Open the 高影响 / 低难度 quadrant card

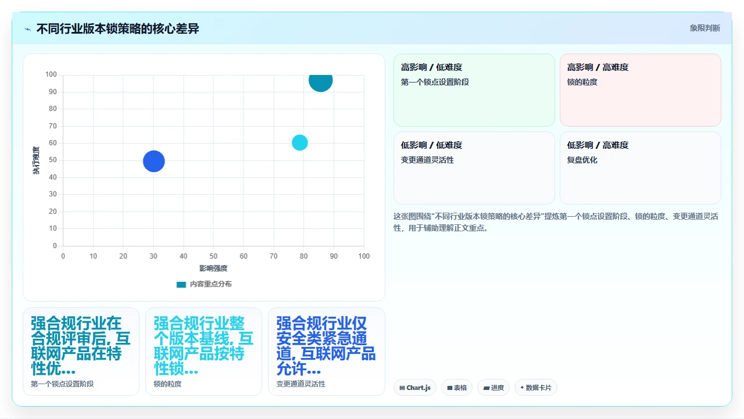tap(474, 90)
